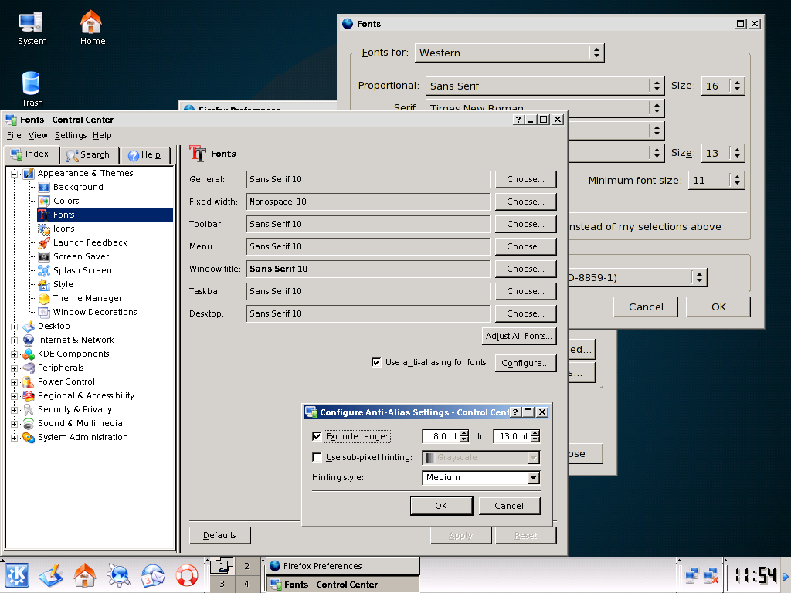The image size is (791, 593).
Task: Click the first network monitor tray icon
Action: click(692, 575)
